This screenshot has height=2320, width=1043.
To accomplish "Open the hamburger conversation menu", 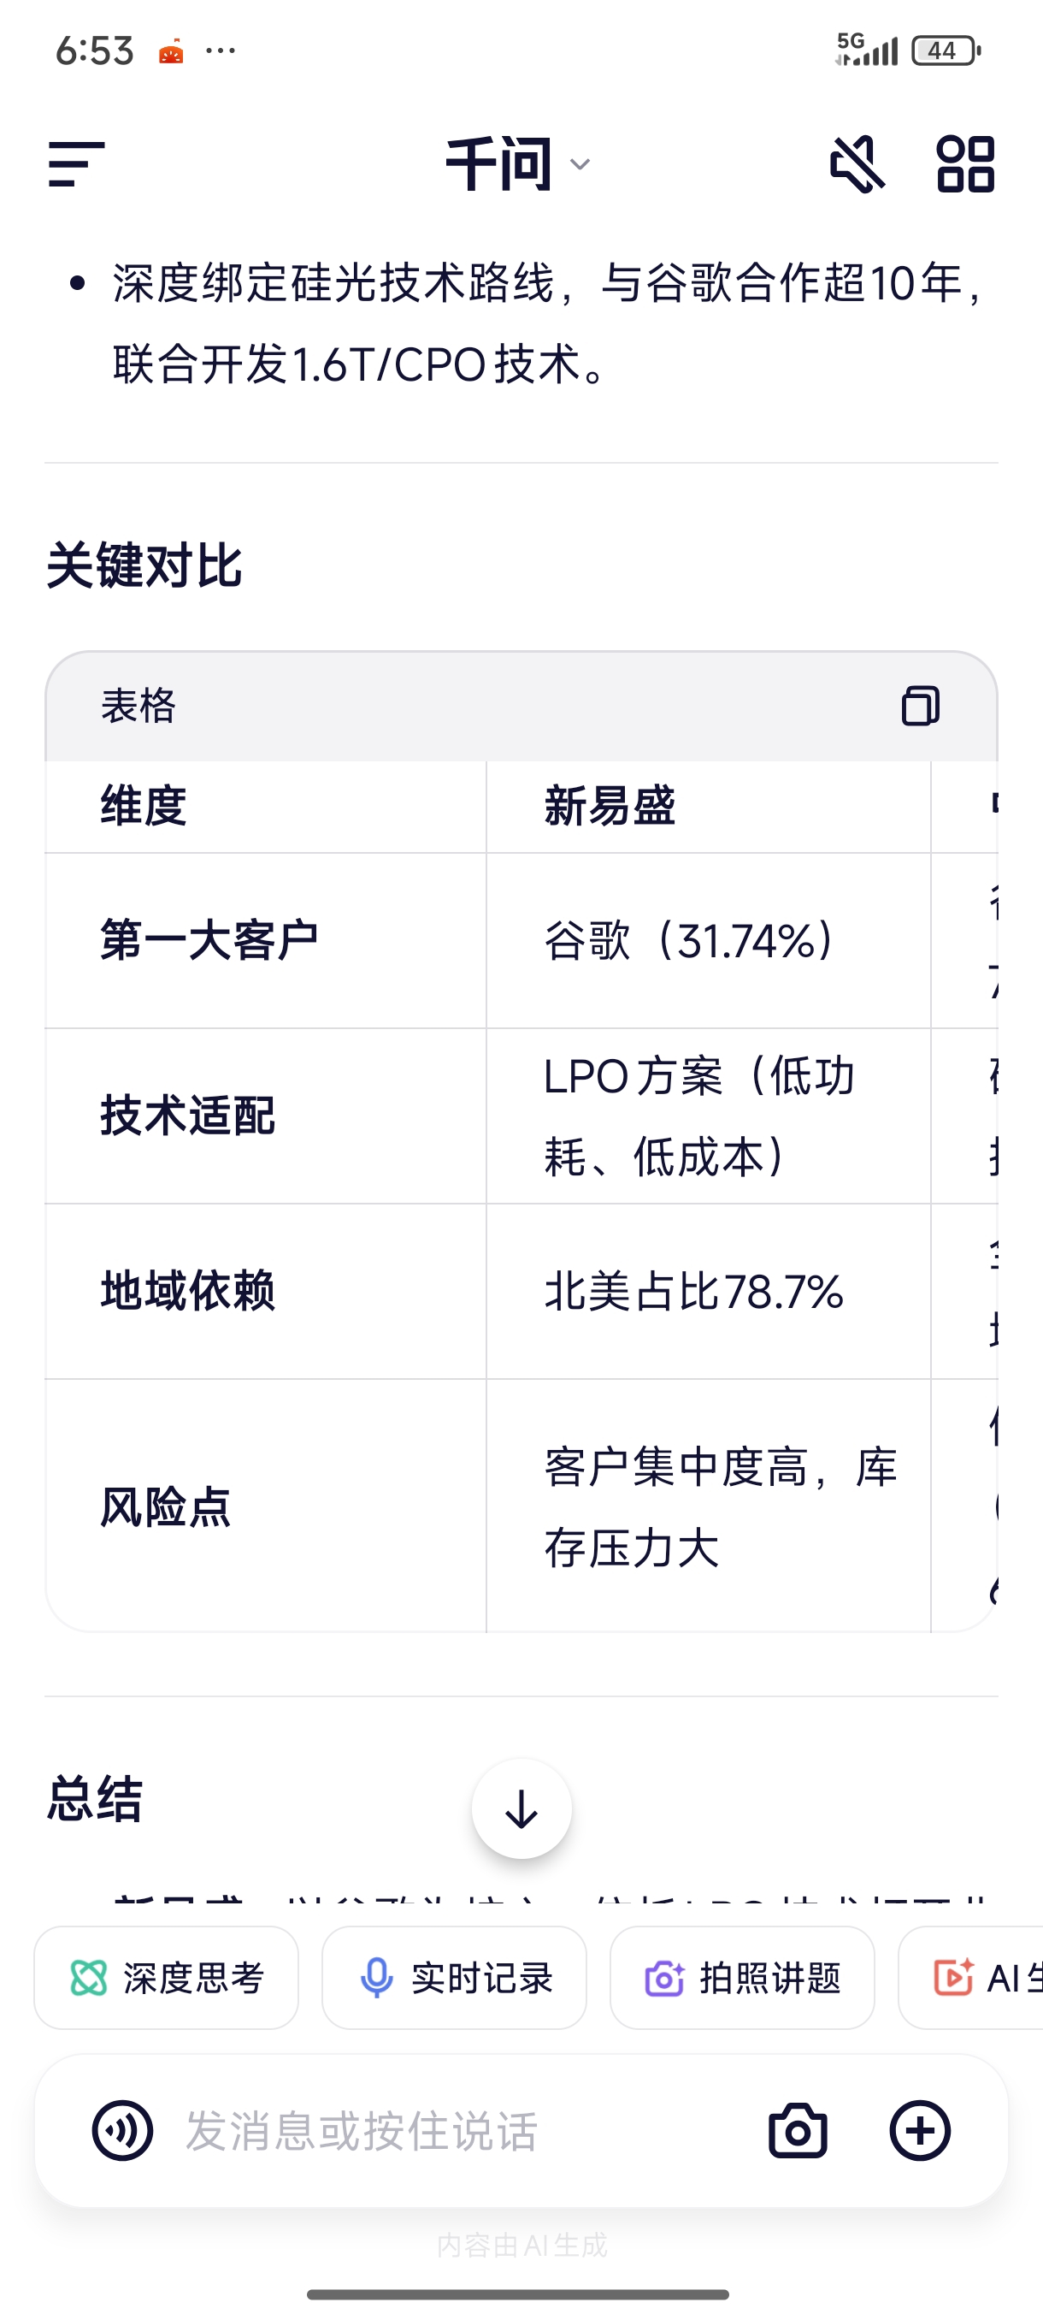I will (76, 164).
